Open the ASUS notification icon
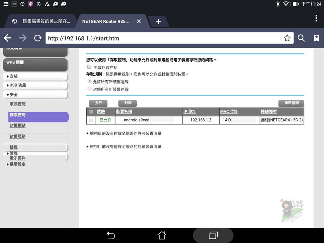This screenshot has height=243, width=324. click(14, 4)
